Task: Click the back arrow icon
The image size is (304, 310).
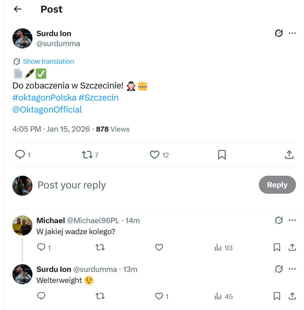Action: [18, 9]
